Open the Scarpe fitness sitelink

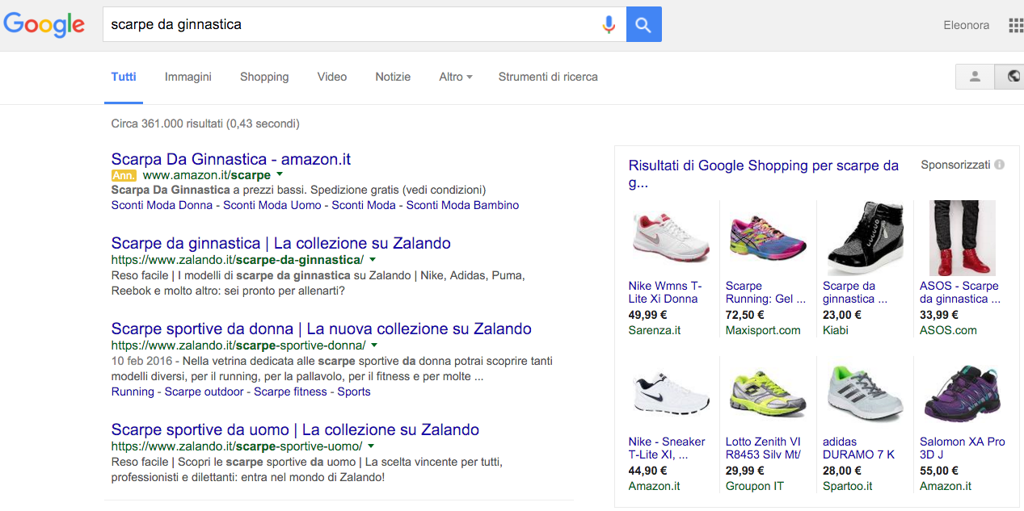[x=290, y=392]
